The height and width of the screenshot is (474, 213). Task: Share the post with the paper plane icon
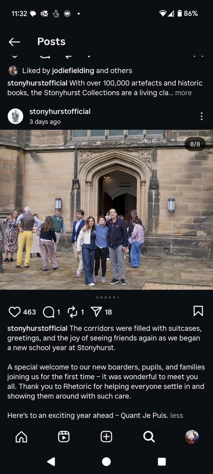click(96, 312)
